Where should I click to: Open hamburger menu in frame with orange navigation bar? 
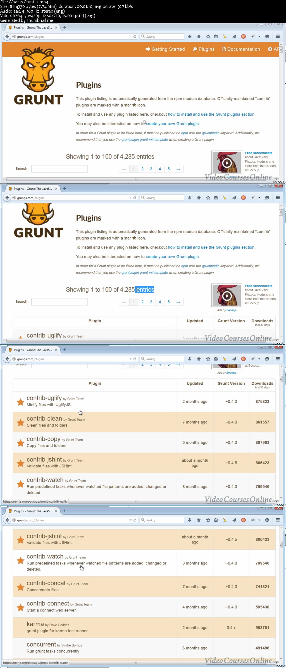click(278, 36)
